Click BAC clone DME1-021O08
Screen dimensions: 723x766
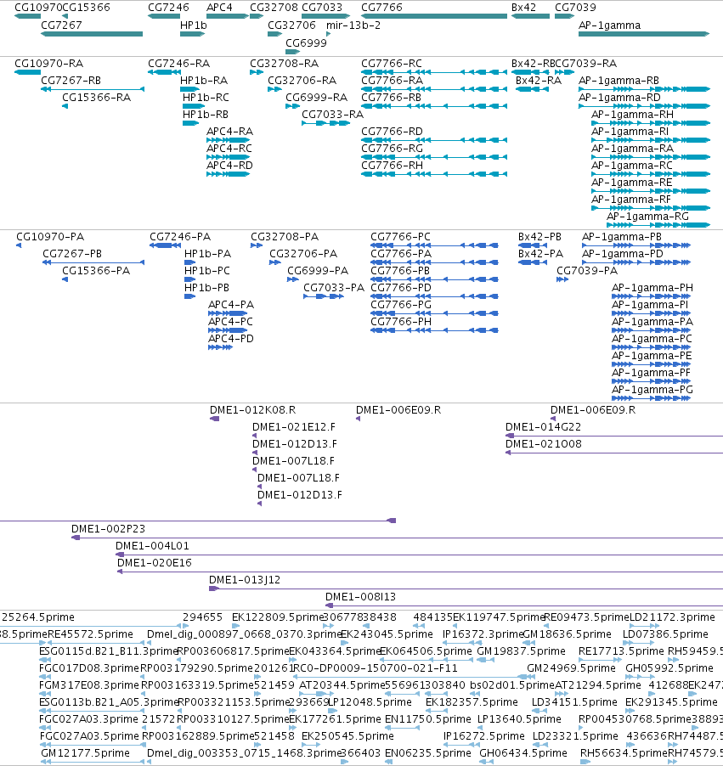pos(543,444)
